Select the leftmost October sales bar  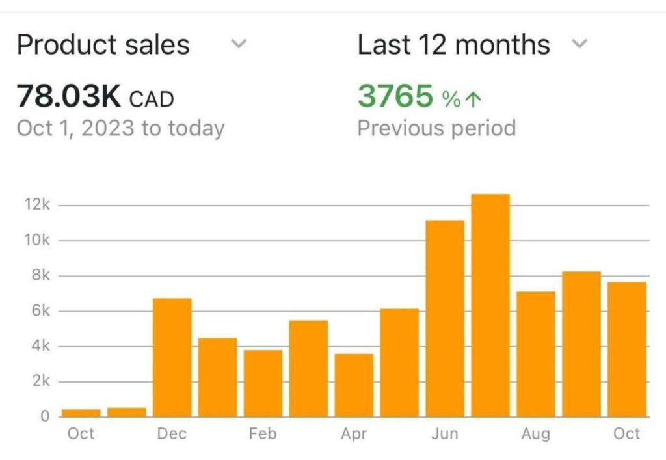81,413
